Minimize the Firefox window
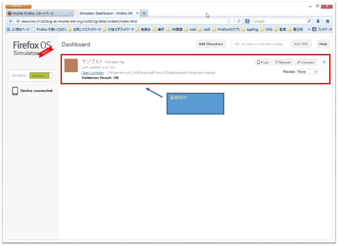Image resolution: width=338 pixels, height=246 pixels. click(x=310, y=7)
